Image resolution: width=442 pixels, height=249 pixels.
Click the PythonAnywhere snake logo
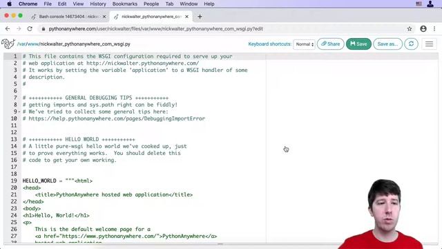(8, 44)
